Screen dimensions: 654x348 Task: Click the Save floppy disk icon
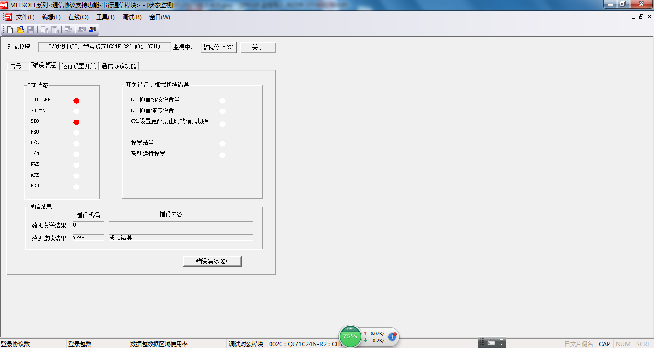click(x=31, y=30)
